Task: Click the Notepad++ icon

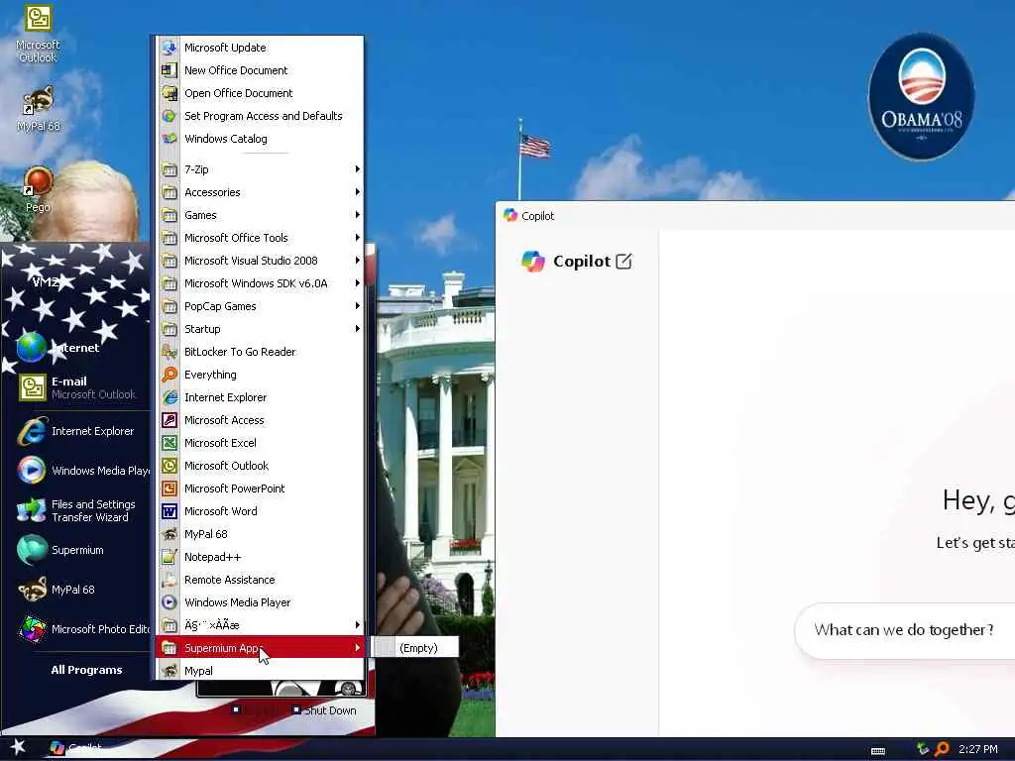Action: point(169,557)
